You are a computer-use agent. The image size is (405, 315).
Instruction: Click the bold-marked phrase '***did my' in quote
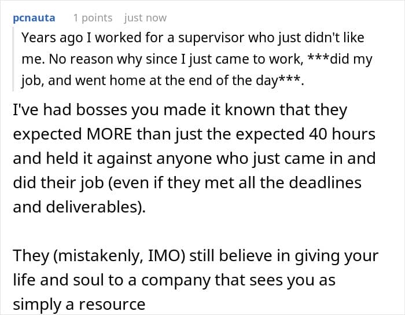(x=340, y=59)
